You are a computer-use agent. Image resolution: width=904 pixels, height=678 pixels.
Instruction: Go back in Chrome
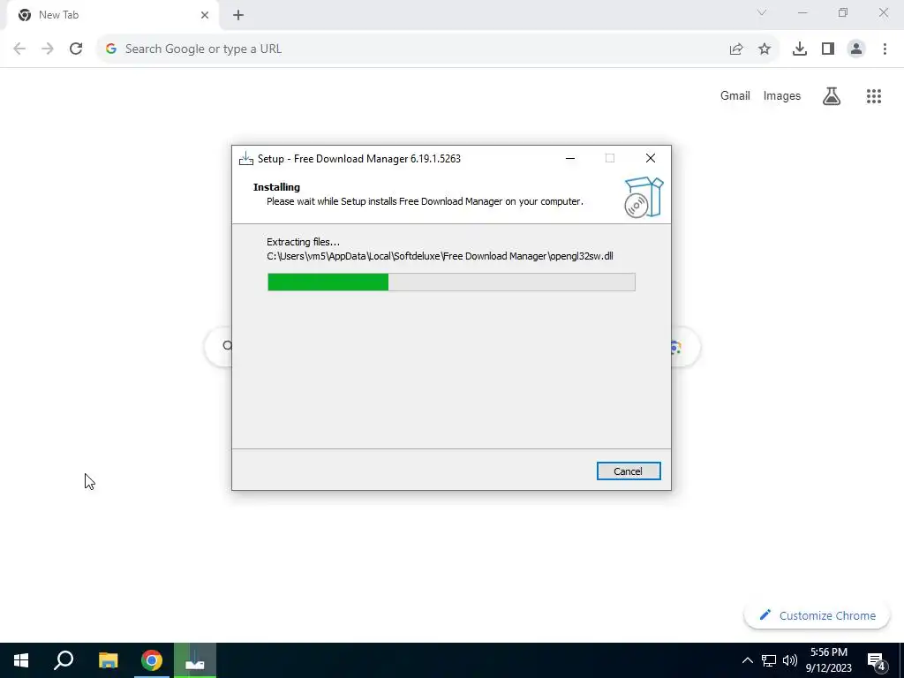[x=19, y=49]
